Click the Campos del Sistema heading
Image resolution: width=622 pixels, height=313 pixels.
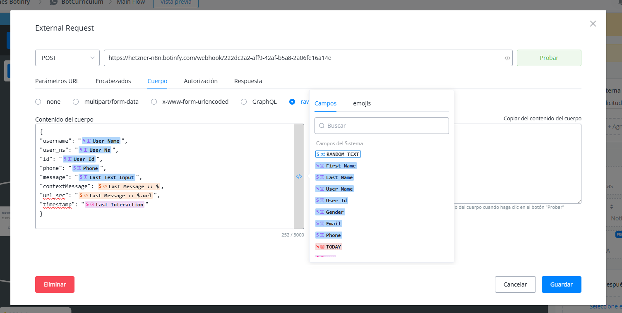click(x=339, y=143)
